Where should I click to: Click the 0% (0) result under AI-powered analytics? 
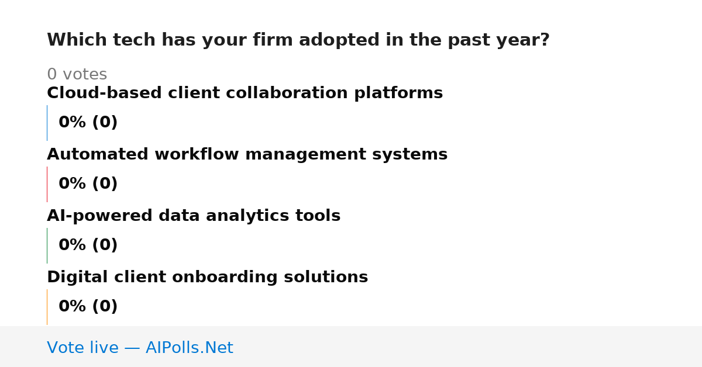pos(88,245)
